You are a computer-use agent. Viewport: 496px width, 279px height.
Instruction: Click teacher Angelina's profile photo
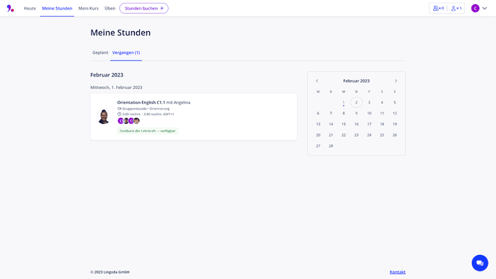(x=104, y=116)
